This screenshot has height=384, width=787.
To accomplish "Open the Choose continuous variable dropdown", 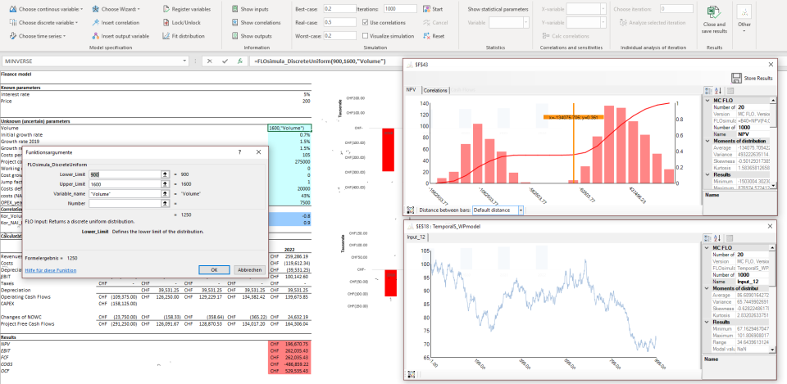I will [x=47, y=9].
